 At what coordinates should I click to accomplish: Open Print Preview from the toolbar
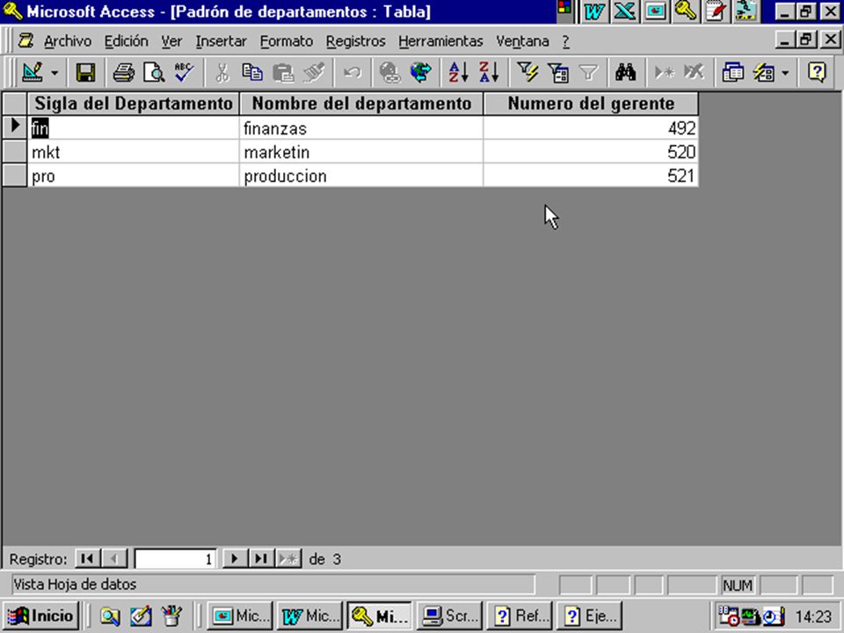[x=154, y=72]
